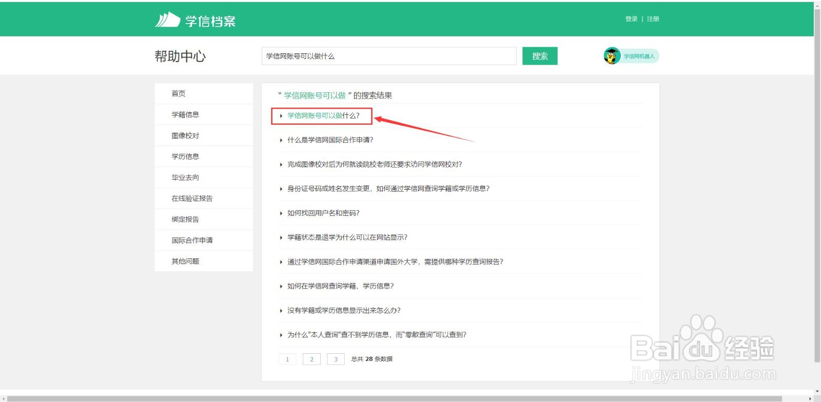Open the 学信网机器人 robot avatar
This screenshot has width=821, height=402.
[x=612, y=56]
